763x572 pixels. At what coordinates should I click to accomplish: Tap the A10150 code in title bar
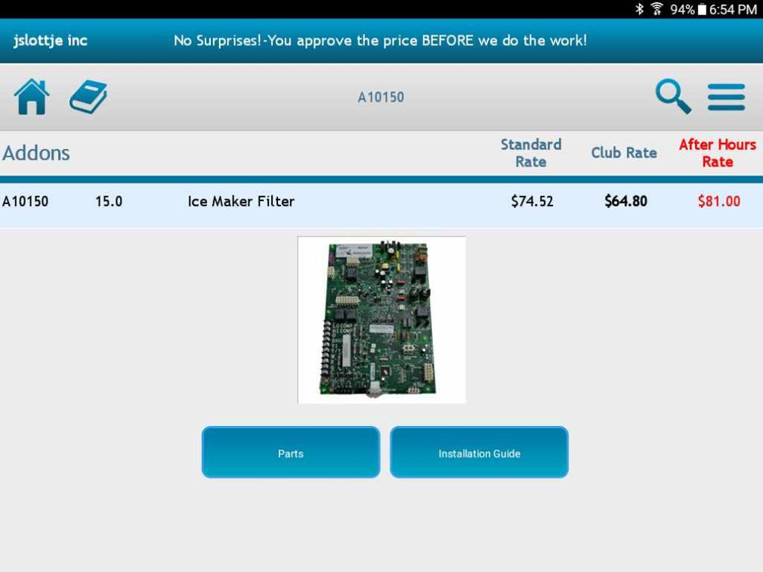[381, 98]
